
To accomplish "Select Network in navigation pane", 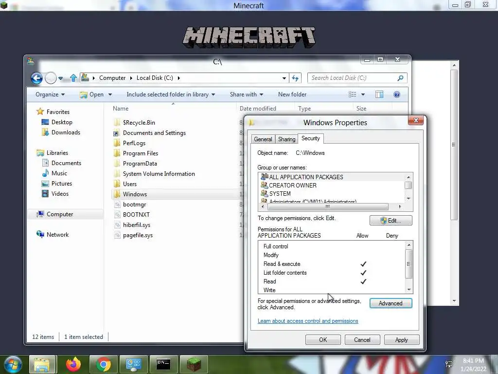I will pos(57,234).
